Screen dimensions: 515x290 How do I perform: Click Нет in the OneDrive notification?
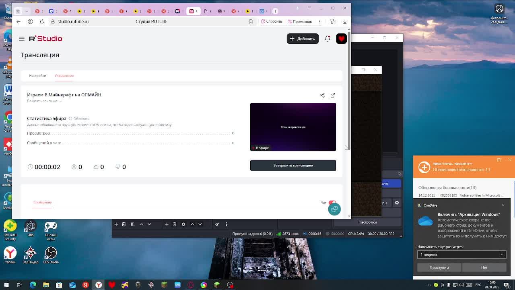[x=484, y=267]
